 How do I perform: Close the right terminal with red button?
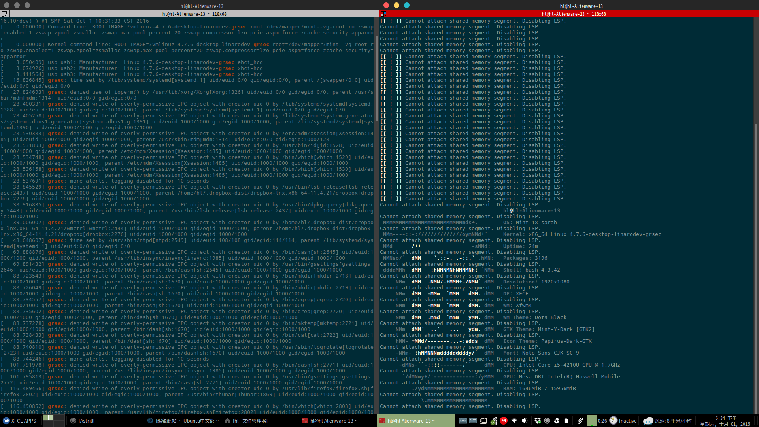(386, 5)
